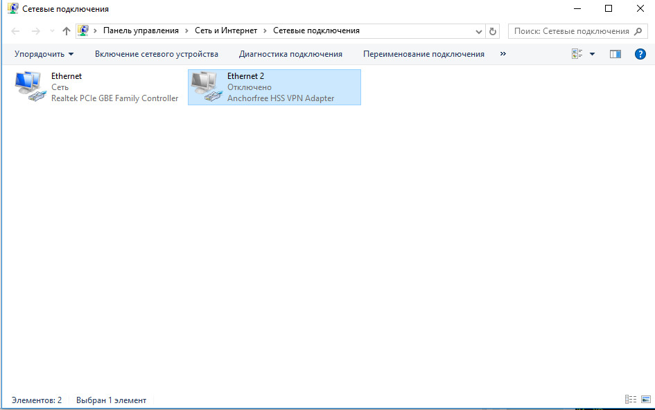Choose Переименование подключения
Image resolution: width=655 pixels, height=410 pixels.
(x=423, y=54)
